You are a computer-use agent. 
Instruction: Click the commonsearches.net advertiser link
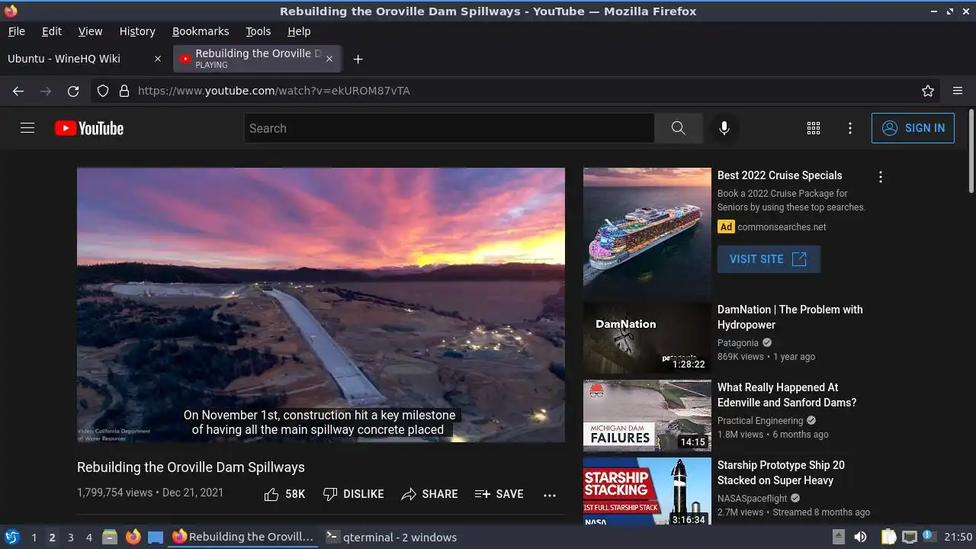782,227
